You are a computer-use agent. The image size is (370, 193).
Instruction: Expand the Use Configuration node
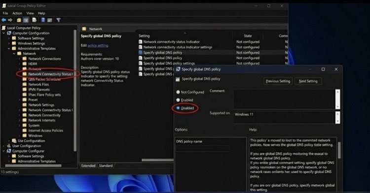click(x=9, y=141)
